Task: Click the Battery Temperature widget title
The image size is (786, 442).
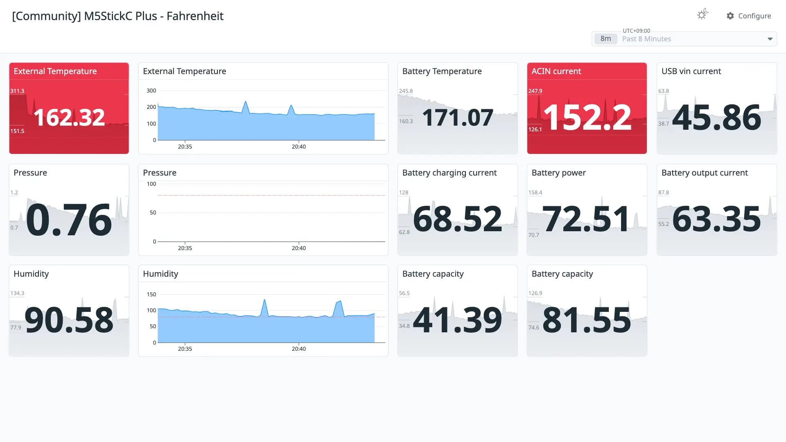Action: pyautogui.click(x=442, y=71)
